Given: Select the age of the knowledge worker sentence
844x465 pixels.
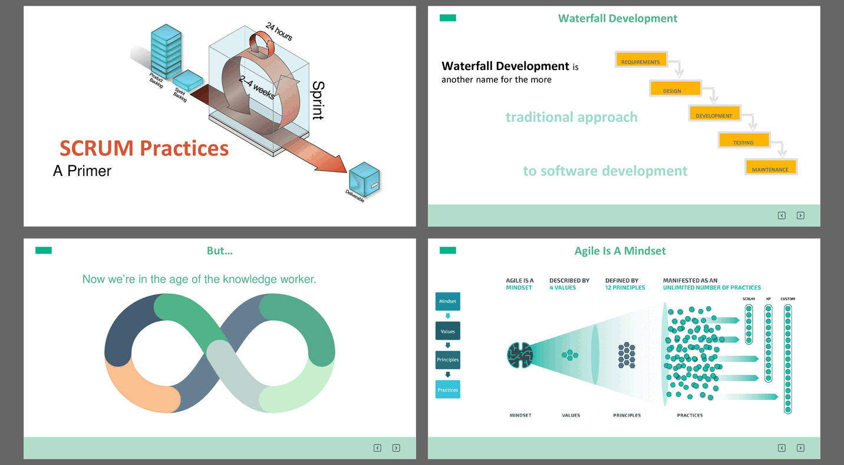Looking at the screenshot, I should pos(199,279).
